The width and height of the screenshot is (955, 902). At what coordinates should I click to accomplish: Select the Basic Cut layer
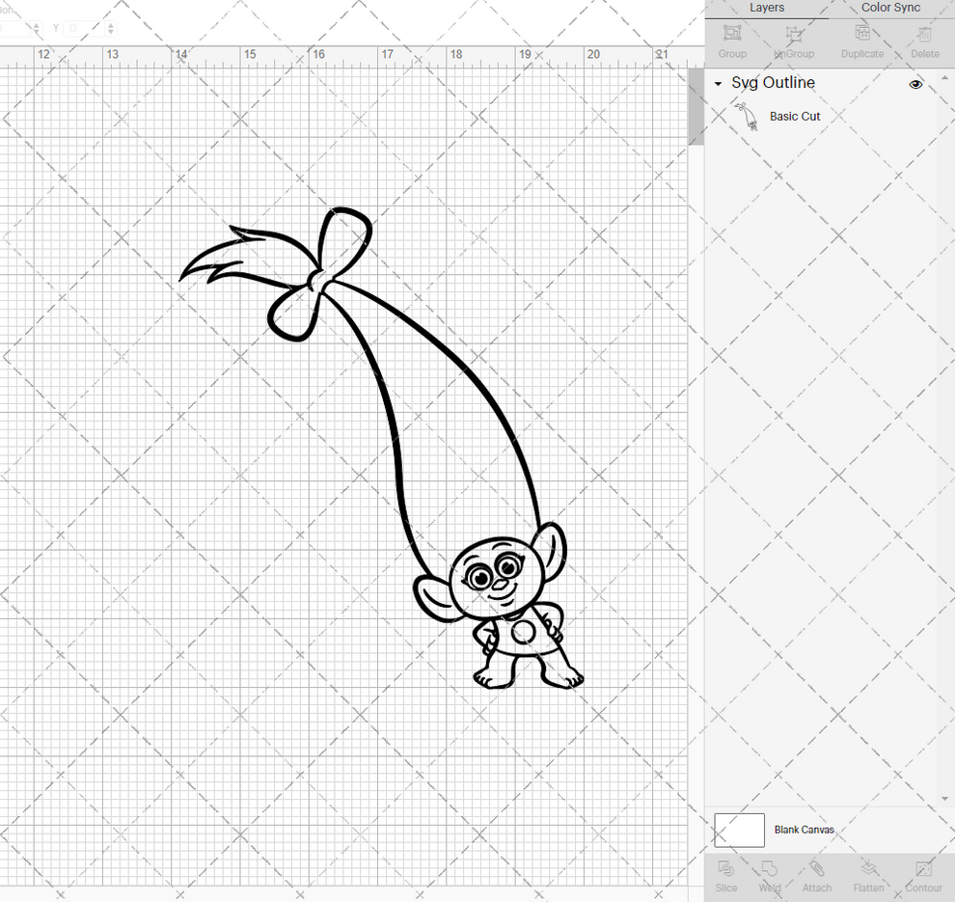pyautogui.click(x=795, y=116)
